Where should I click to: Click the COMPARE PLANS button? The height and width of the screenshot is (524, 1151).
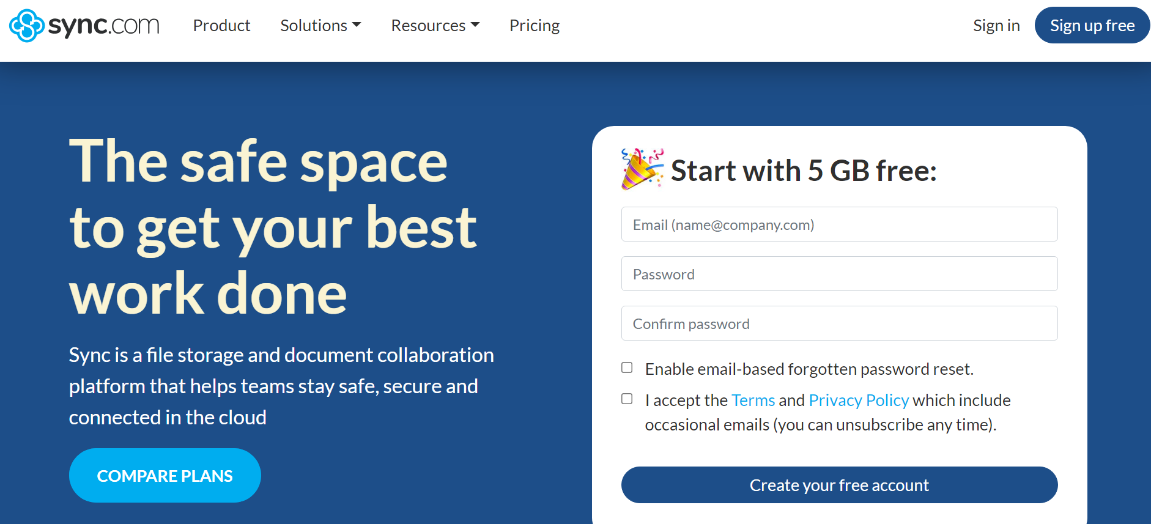(x=165, y=476)
